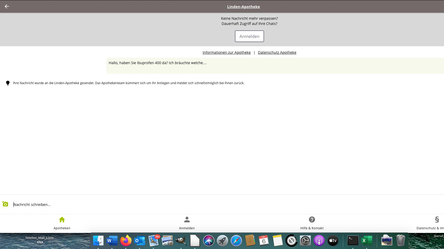
Task: Open the Anmelden tab in bottom navigation
Action: pos(187,223)
